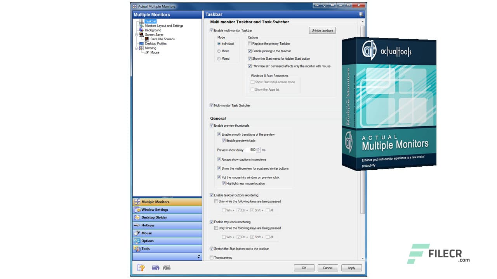
Task: Uncheck Enable preview's fade
Action: [x=224, y=141]
